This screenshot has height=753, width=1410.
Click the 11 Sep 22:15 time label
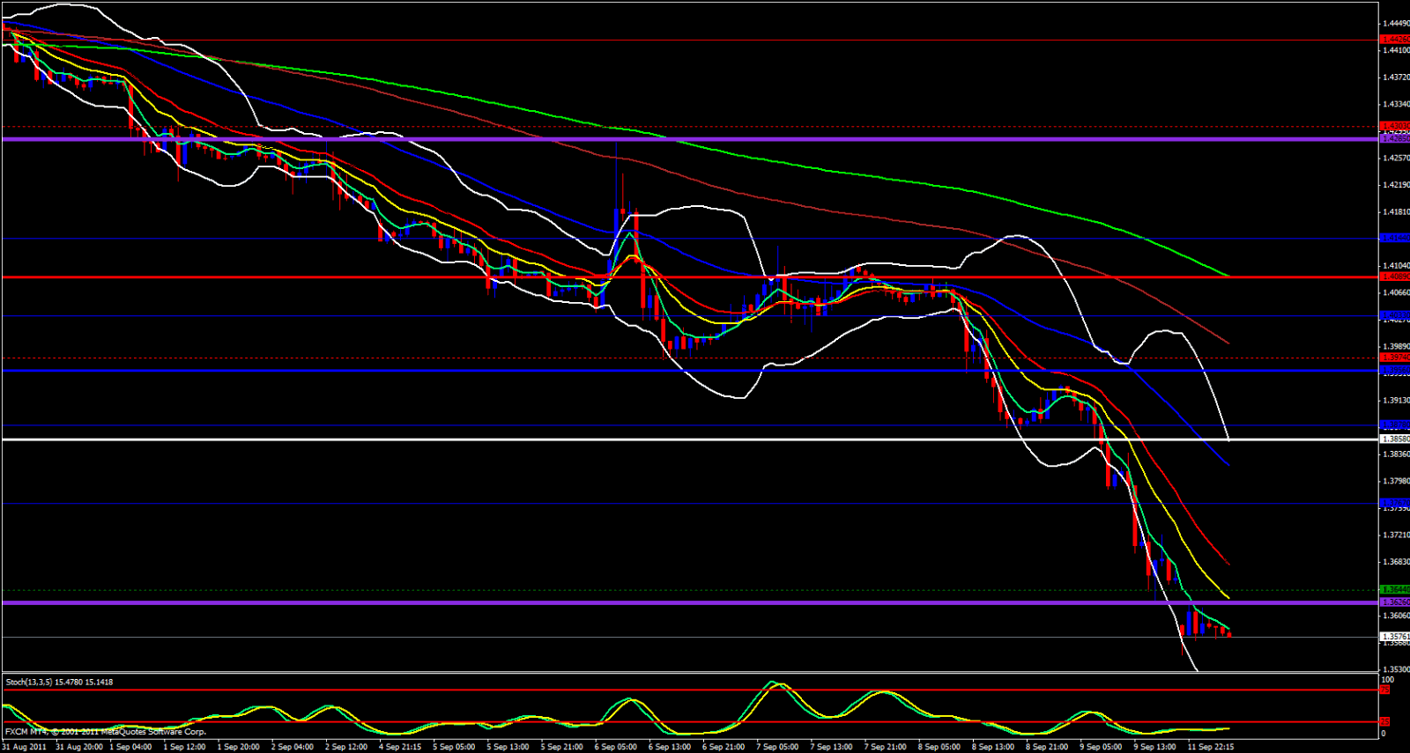tap(1210, 747)
